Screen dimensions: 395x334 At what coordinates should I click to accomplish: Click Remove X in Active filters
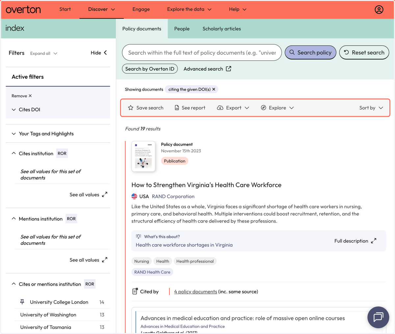(22, 96)
